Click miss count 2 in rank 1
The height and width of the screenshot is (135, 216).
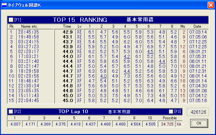(x=184, y=32)
